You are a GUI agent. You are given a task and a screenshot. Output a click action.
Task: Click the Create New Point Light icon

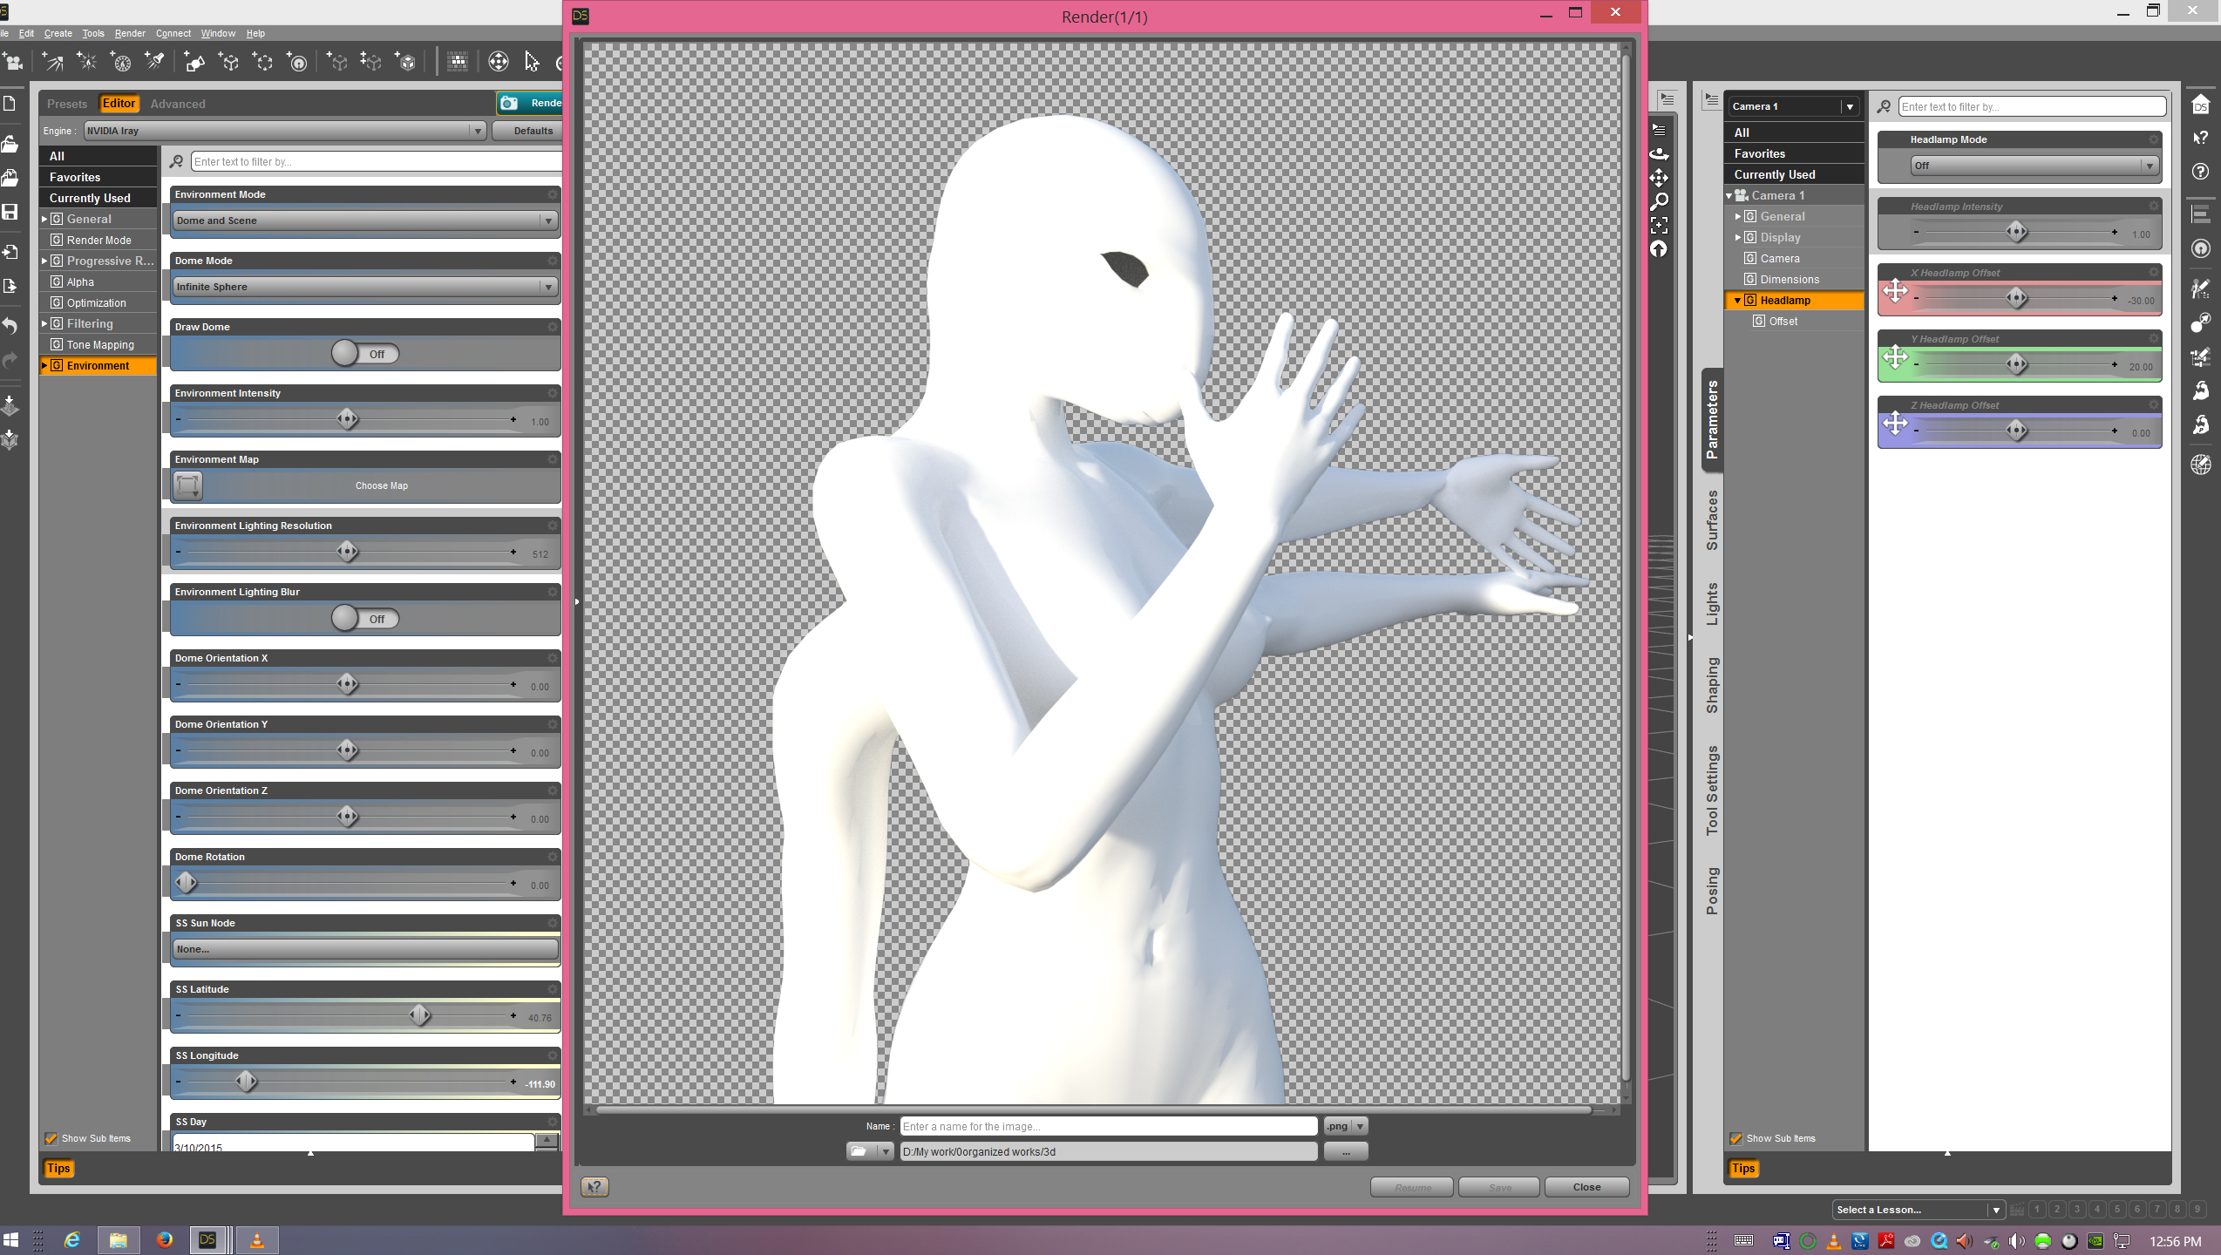click(x=86, y=62)
